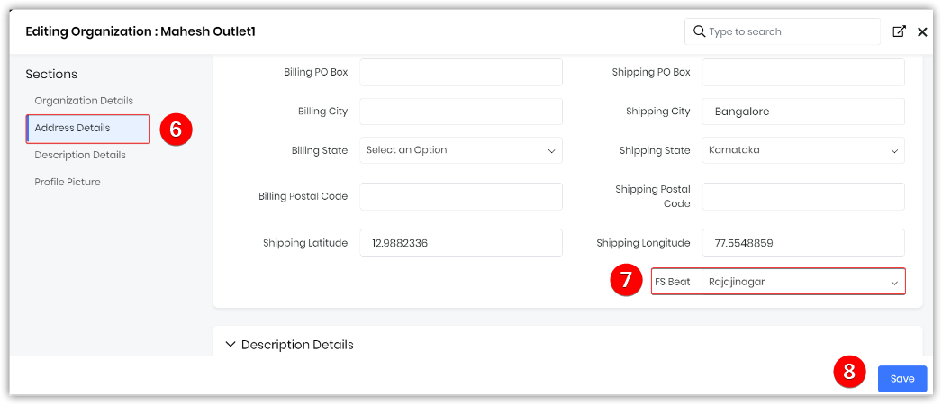
Task: Click the Billing City field
Action: [x=460, y=112]
